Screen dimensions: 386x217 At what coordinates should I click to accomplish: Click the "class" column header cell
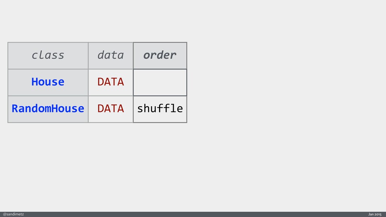click(x=48, y=55)
